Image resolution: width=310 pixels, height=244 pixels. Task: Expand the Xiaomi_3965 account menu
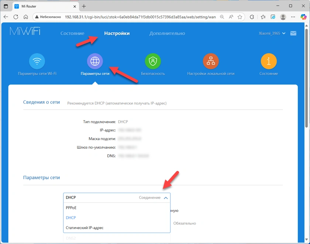272,34
